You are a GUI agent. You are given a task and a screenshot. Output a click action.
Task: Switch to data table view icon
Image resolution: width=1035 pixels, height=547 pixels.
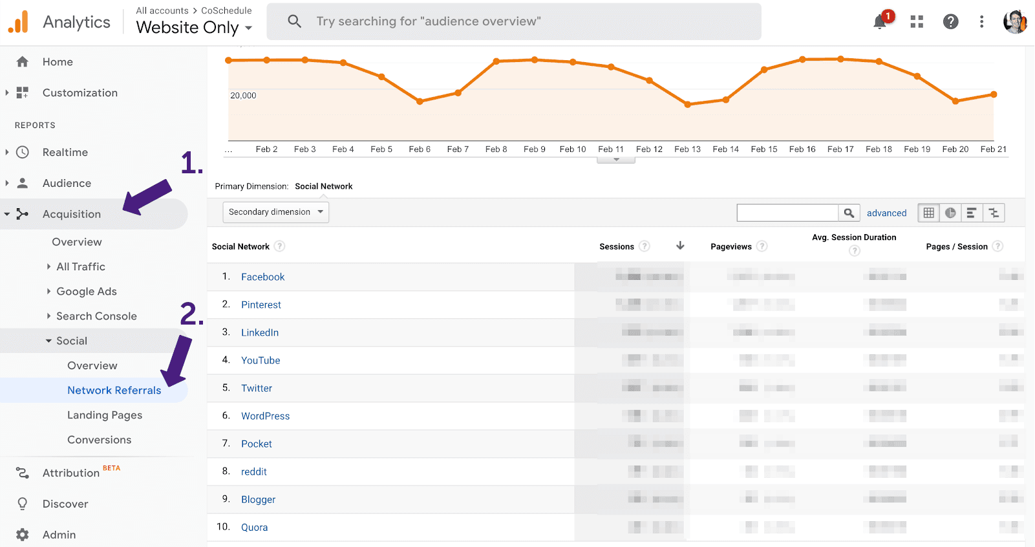point(928,213)
